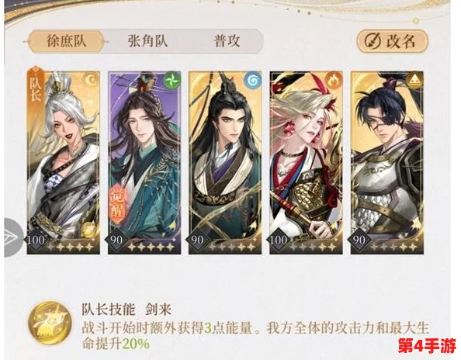Click the 队长技能 剑来 skill title
This screenshot has height=360, width=461.
[127, 310]
